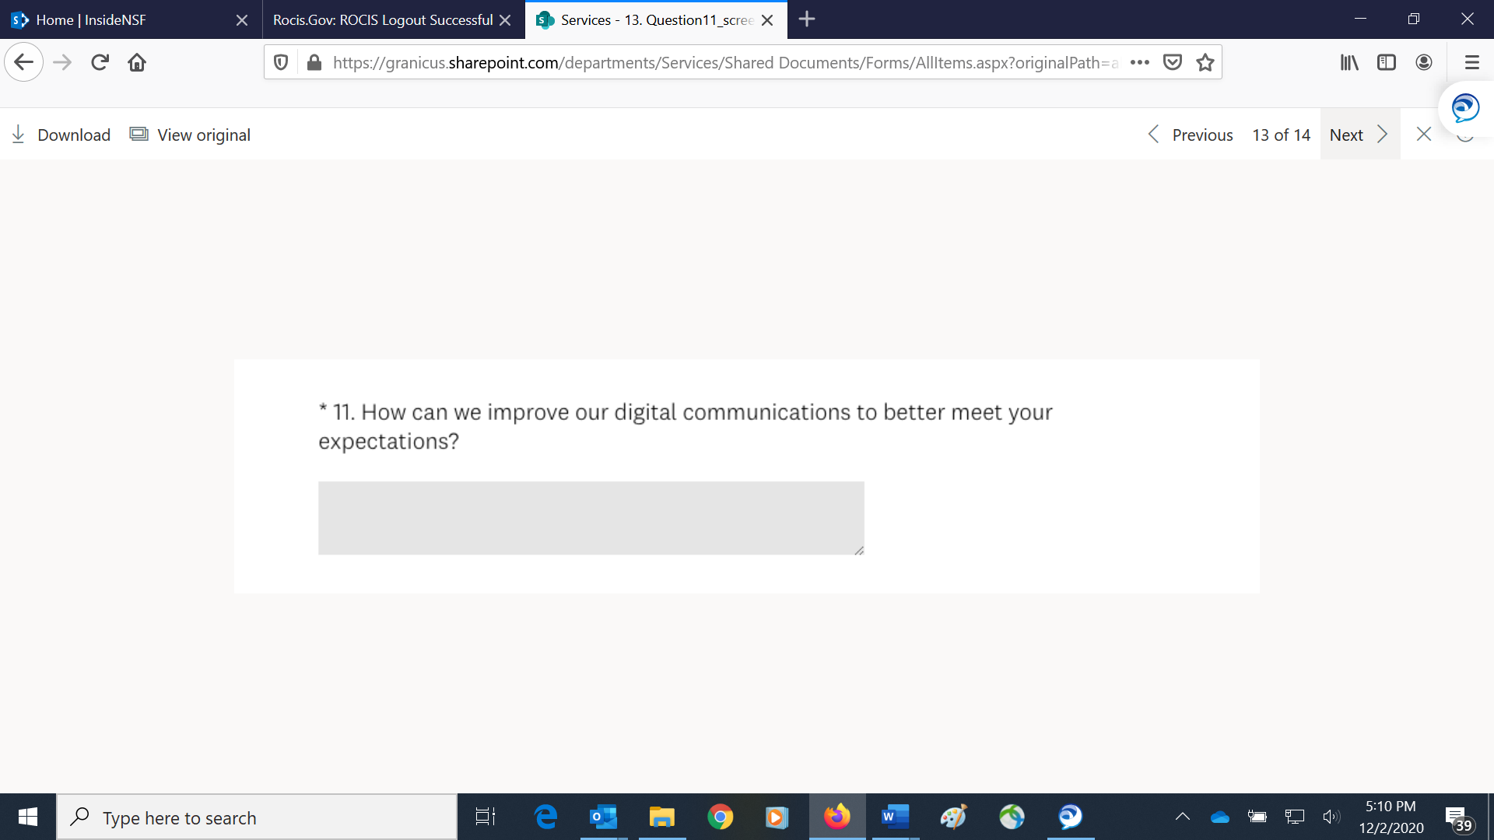Advance to Next document with chevron
This screenshot has width=1494, height=840.
coord(1382,135)
